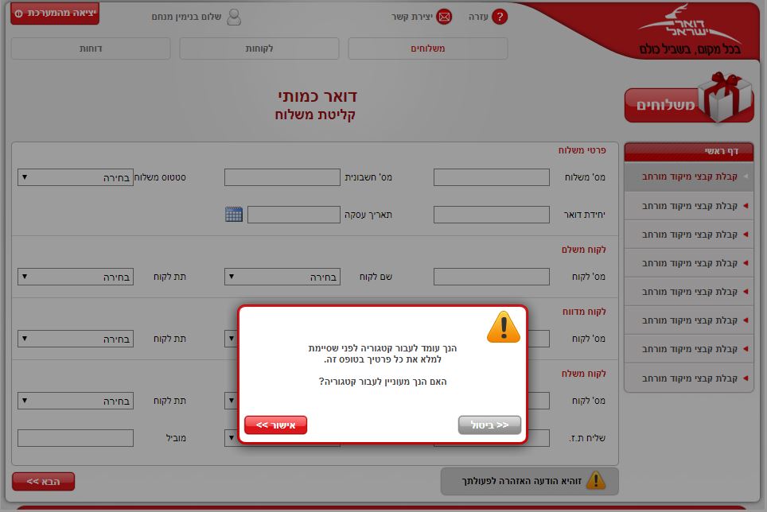Open the דף ראשי sidebar header
The height and width of the screenshot is (512, 767).
click(689, 151)
